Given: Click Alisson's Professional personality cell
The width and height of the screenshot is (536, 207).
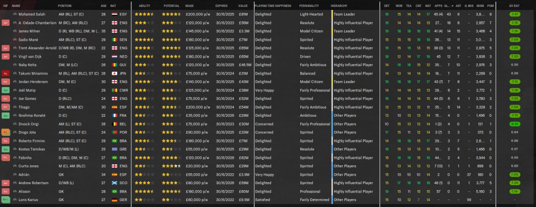Looking at the screenshot, I should pyautogui.click(x=310, y=192).
